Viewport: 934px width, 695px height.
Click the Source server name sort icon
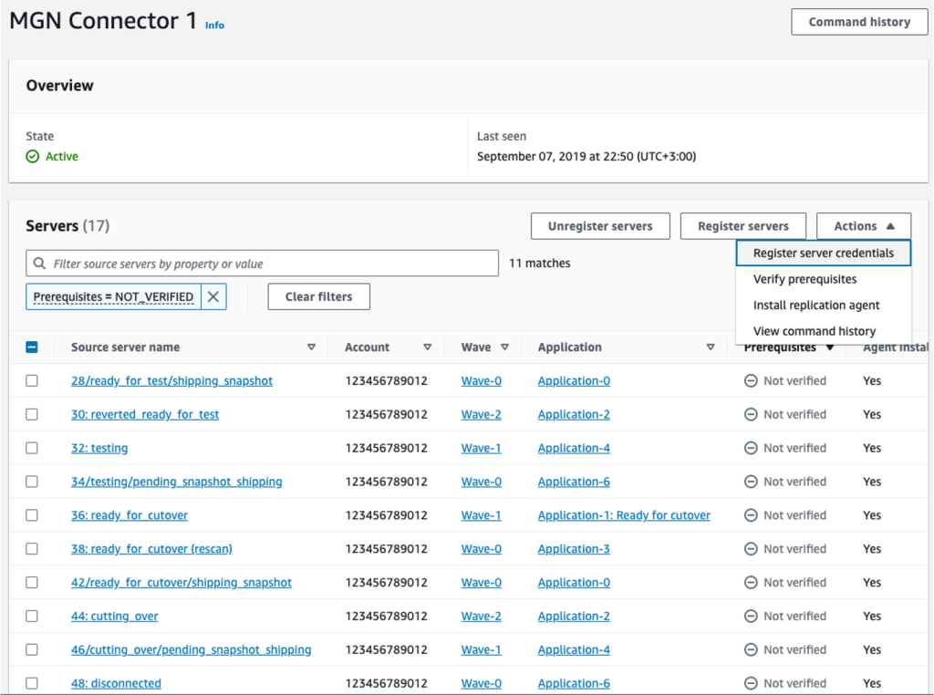[x=311, y=347]
